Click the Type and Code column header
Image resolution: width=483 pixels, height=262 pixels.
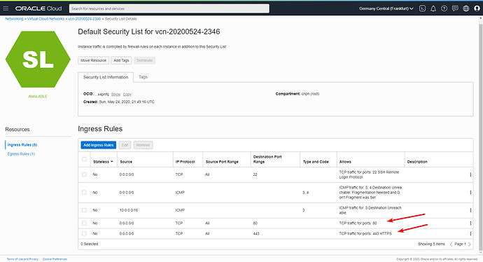coord(316,162)
